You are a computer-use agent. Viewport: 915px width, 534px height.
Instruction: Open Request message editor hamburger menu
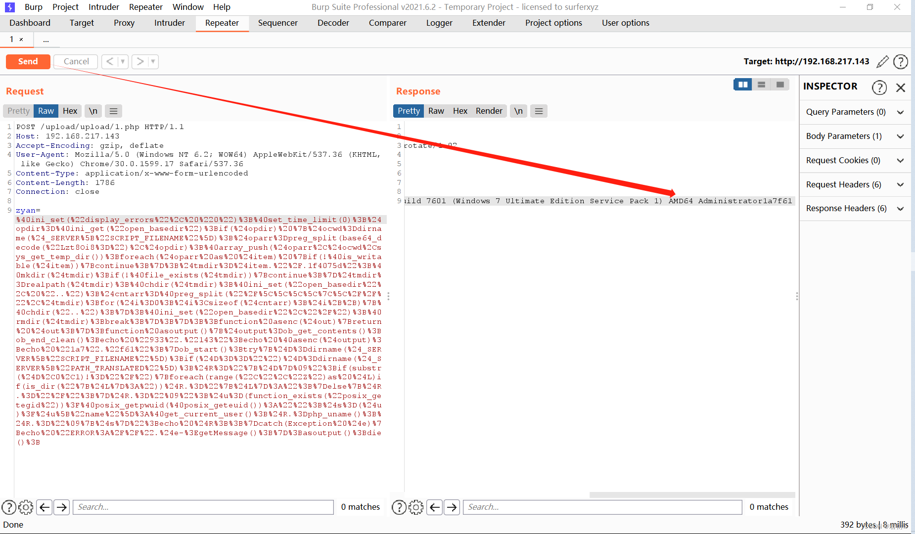(113, 111)
